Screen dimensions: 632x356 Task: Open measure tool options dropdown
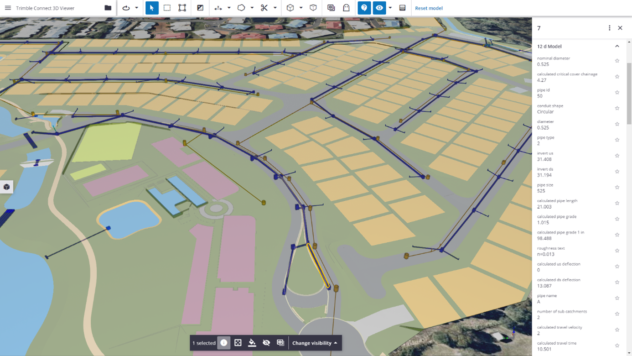229,8
